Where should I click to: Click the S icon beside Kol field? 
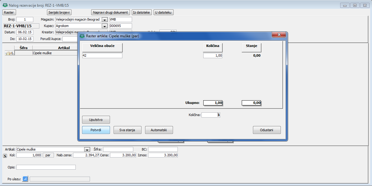coord(5,156)
